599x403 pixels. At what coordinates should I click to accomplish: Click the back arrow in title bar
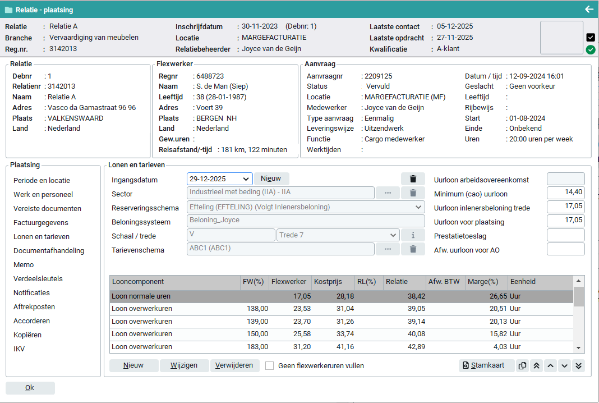(x=589, y=10)
